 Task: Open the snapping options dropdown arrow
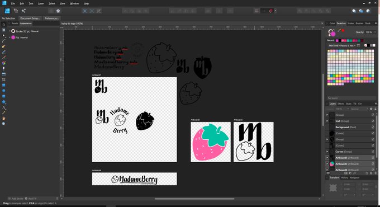[x=275, y=11]
